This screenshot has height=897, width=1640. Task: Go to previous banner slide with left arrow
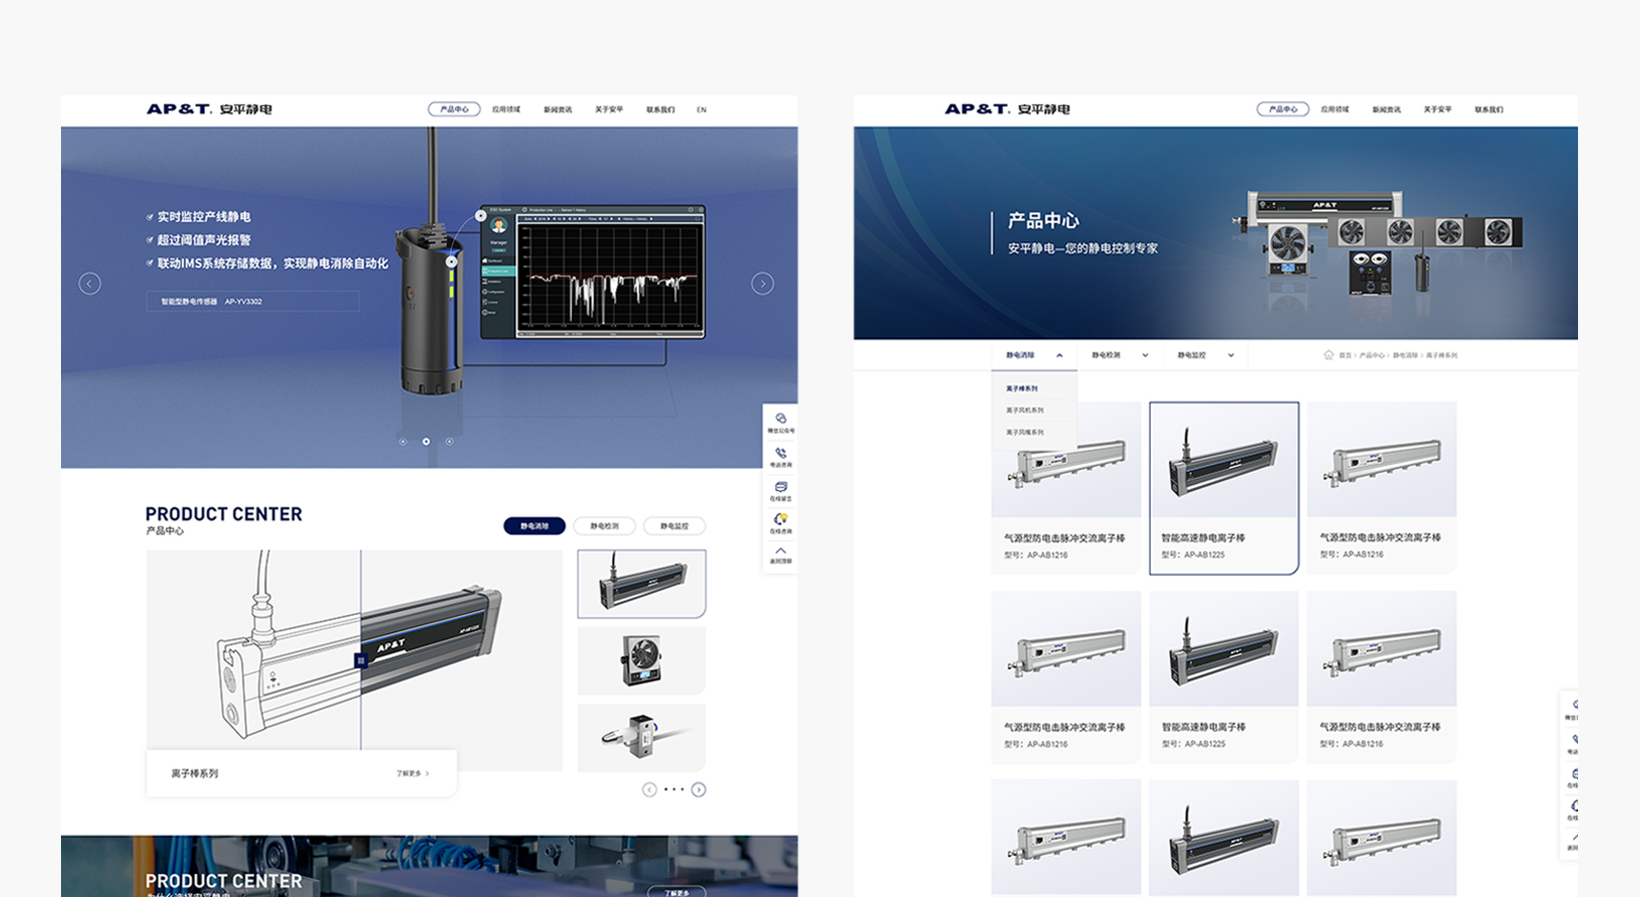(90, 283)
